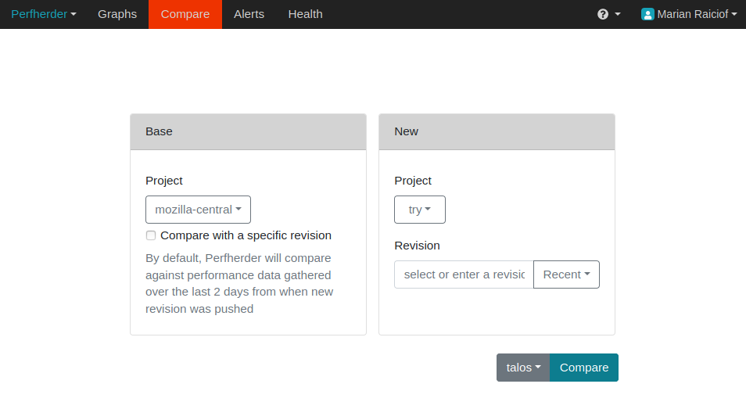Open the help question mark icon
This screenshot has height=409, width=746.
click(x=602, y=14)
